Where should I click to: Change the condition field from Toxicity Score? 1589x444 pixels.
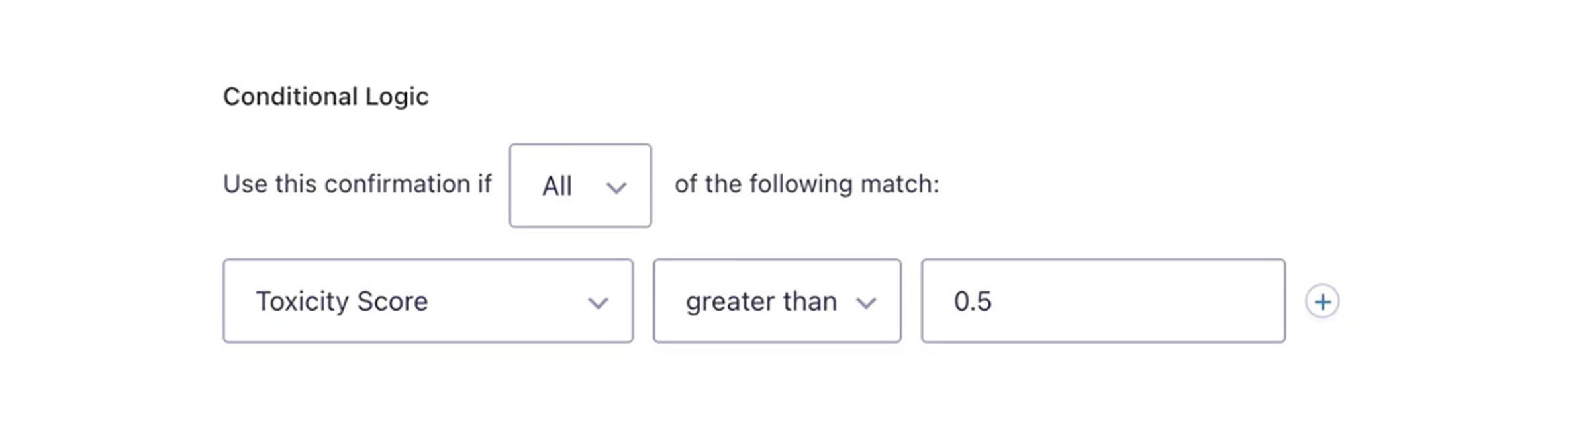tap(428, 301)
